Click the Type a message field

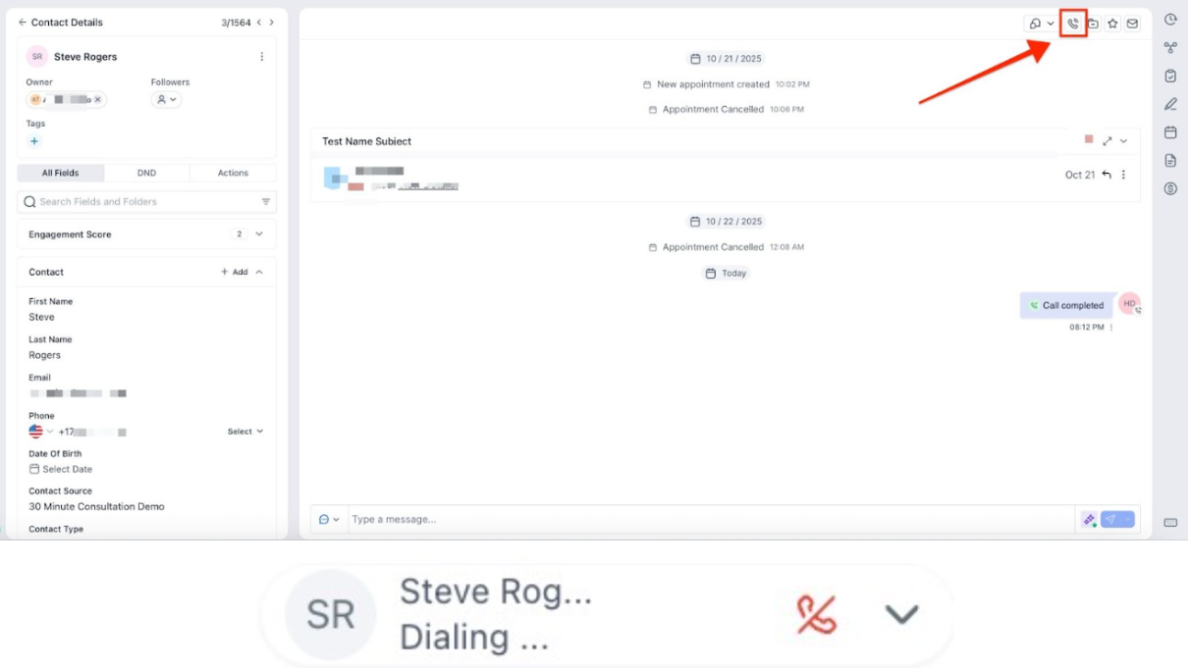click(712, 519)
